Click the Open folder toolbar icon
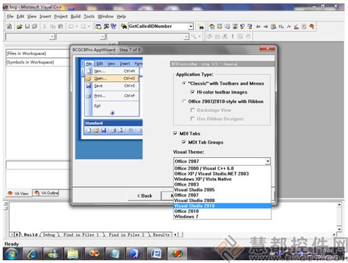Image resolution: width=348 pixels, height=263 pixels. click(x=19, y=26)
